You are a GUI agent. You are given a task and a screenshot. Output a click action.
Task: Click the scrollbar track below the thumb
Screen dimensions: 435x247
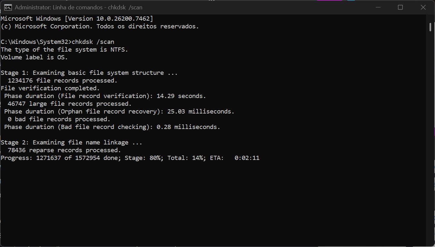pos(430,129)
